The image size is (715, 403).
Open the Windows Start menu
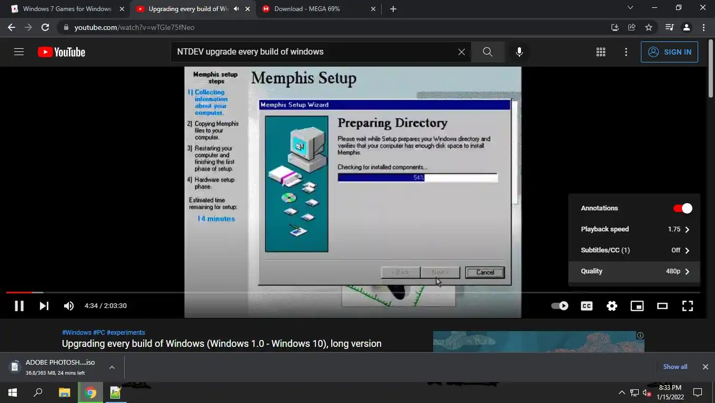coord(13,393)
